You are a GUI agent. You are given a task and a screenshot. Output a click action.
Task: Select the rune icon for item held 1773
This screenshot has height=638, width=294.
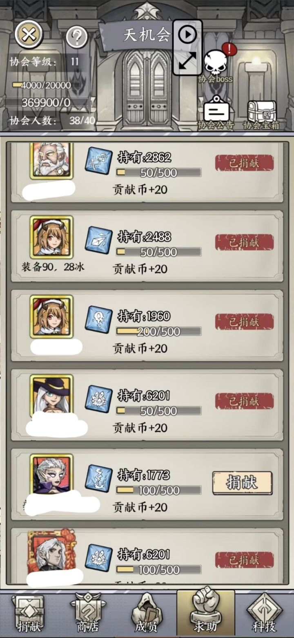coord(98,478)
